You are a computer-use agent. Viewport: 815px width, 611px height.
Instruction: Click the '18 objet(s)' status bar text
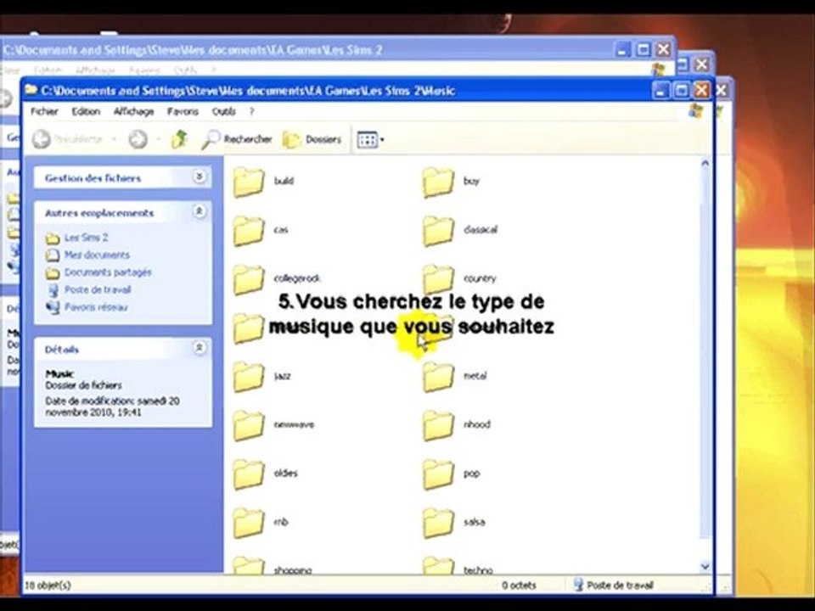pos(48,585)
